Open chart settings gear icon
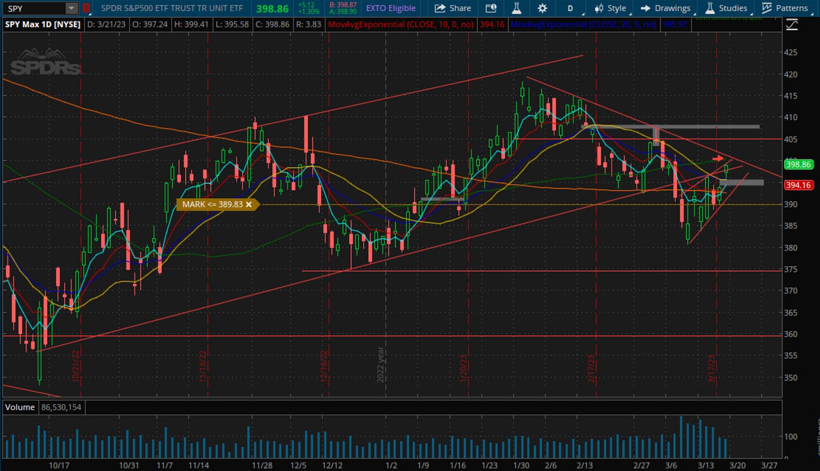The width and height of the screenshot is (820, 471). 542,8
